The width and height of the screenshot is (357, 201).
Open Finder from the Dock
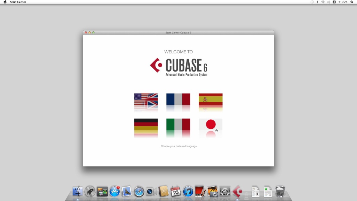[x=78, y=192]
